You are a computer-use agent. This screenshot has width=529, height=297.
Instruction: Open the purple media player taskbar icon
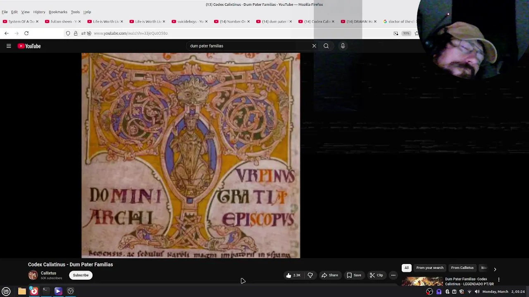tap(58, 291)
